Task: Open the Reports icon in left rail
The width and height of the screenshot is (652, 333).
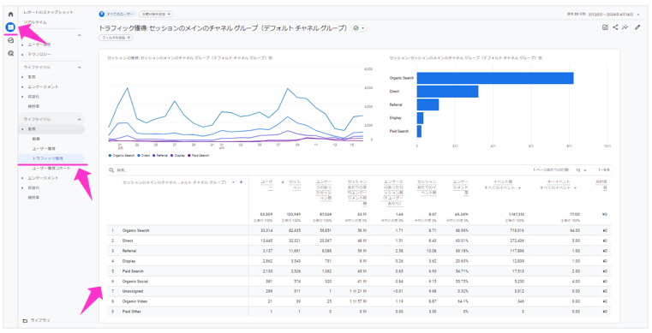Action: (x=11, y=27)
